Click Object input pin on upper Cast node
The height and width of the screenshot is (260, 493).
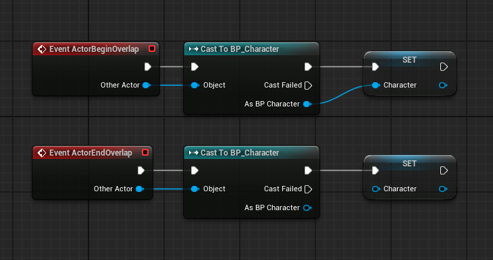pos(195,85)
